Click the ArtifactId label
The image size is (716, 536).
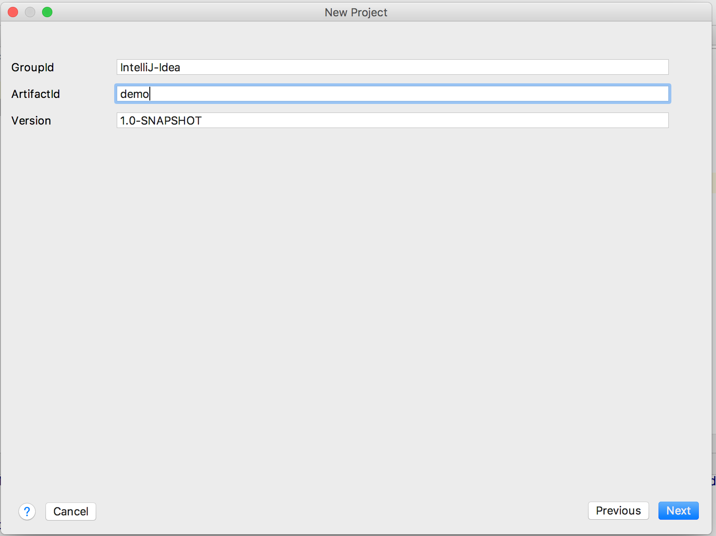point(36,94)
